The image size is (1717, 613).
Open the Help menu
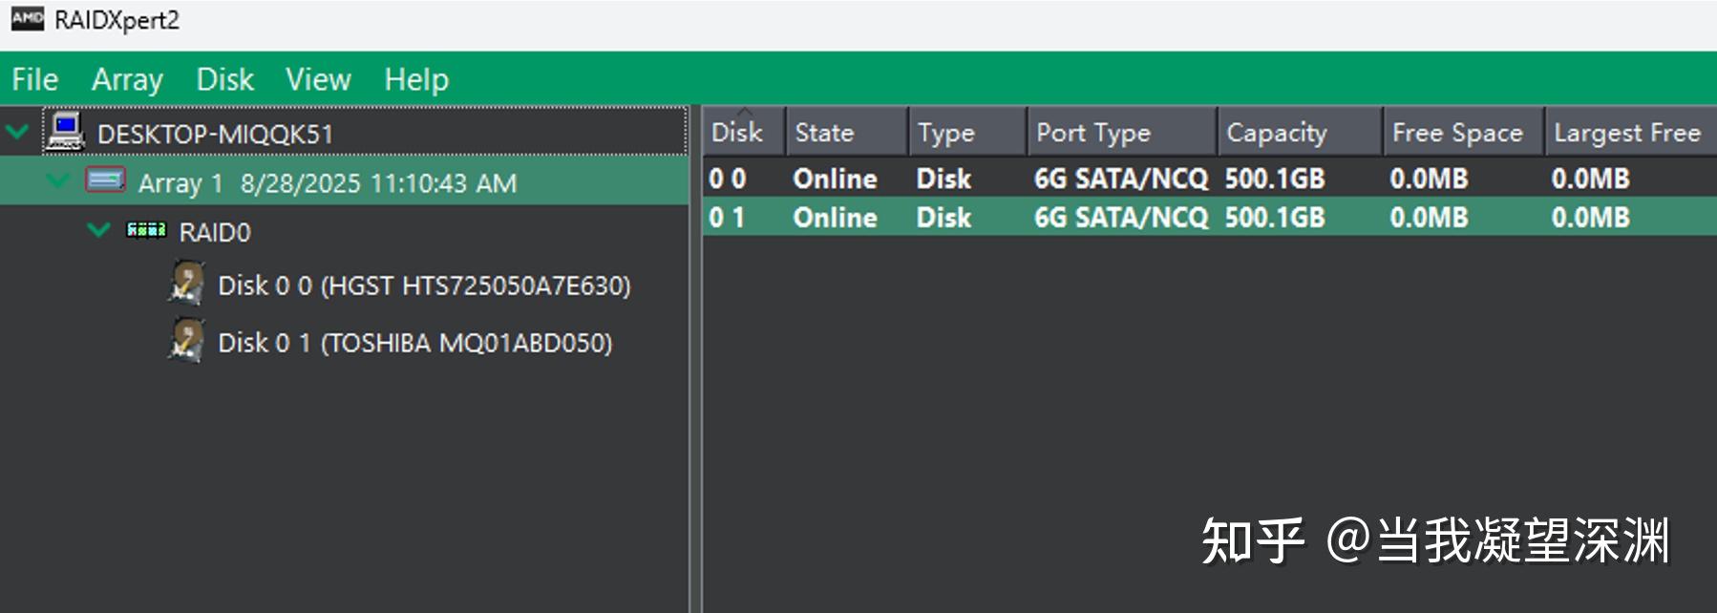click(416, 79)
